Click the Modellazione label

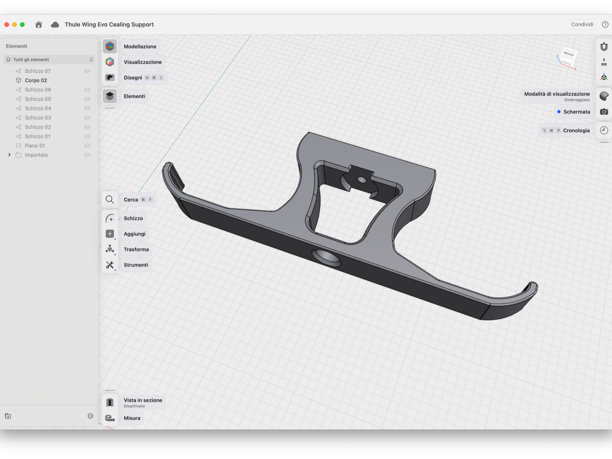140,46
